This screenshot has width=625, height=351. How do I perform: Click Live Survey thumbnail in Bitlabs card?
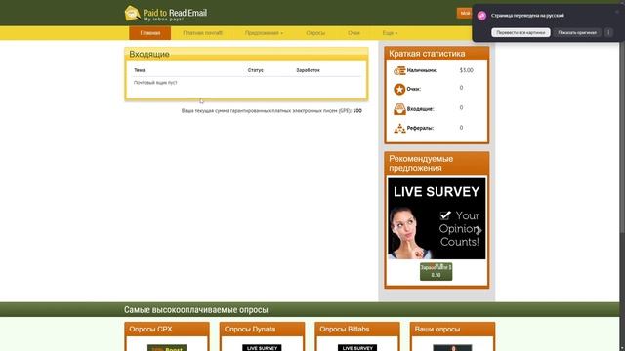[357, 348]
